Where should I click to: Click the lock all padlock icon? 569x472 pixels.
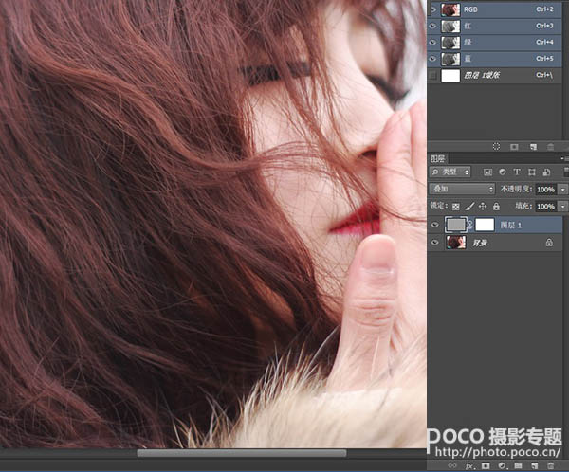click(495, 206)
